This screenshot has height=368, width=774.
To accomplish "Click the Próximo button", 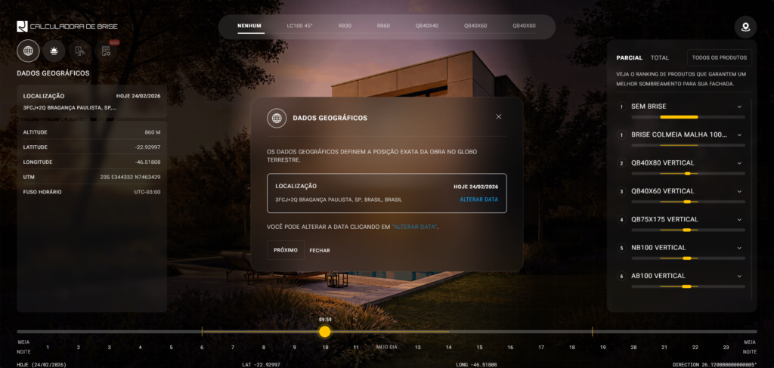I will [286, 250].
